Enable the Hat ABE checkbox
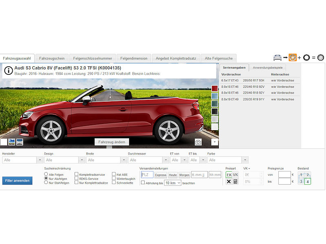Viewport: 326px width, 244px height. 114,174
